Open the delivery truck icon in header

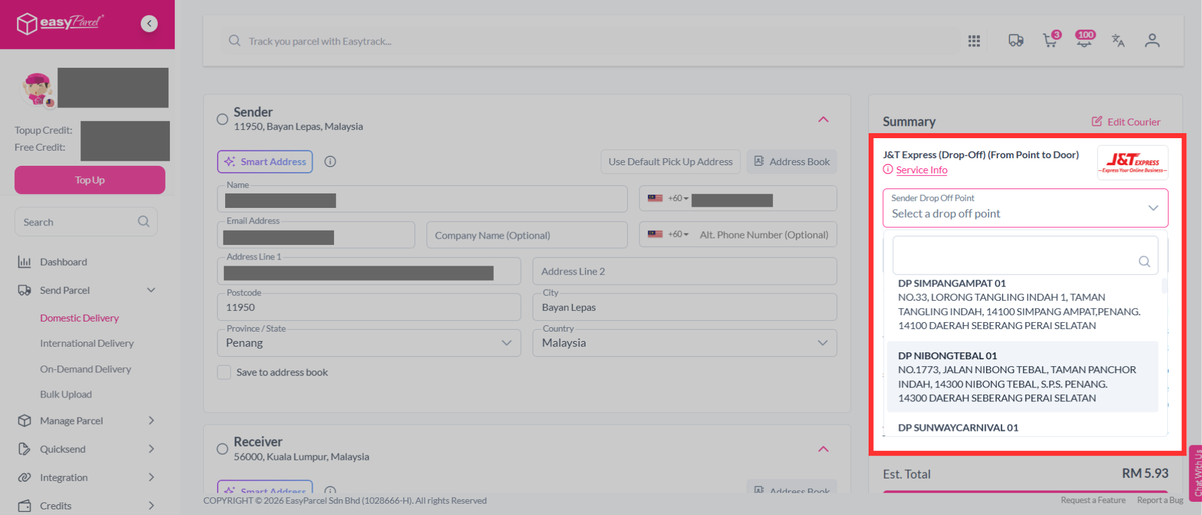tap(1016, 41)
